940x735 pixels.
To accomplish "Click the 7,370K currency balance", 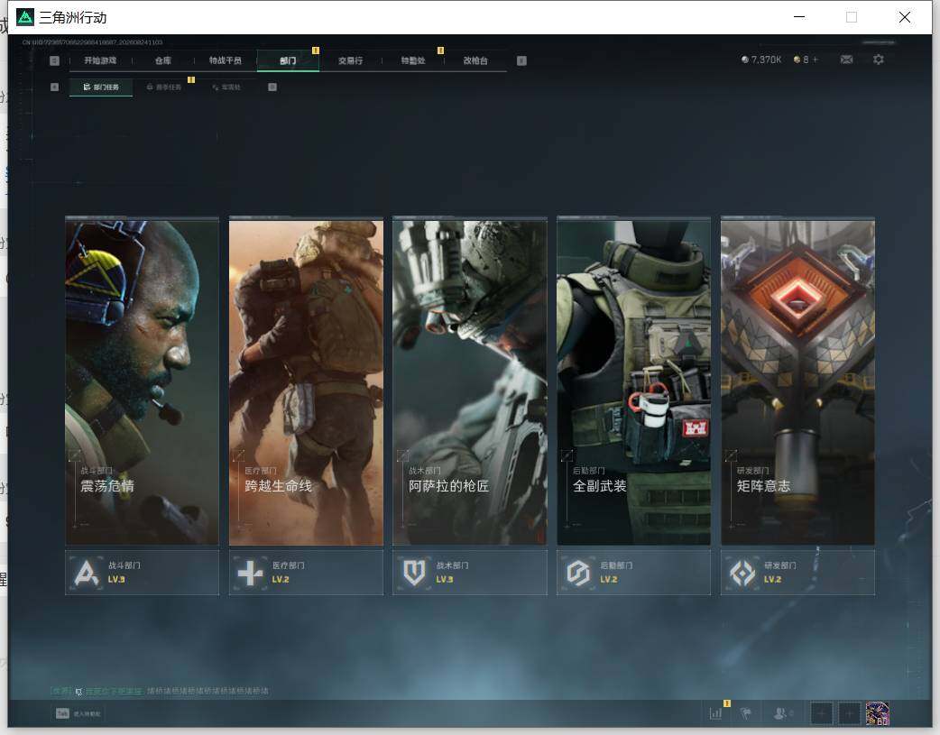I will click(761, 60).
